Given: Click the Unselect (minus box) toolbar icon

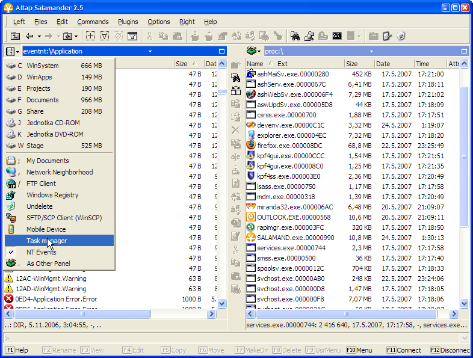Looking at the screenshot, I should point(104,37).
